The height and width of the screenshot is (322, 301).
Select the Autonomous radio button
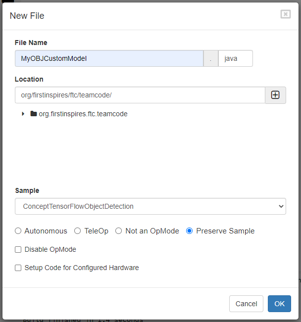coord(18,231)
